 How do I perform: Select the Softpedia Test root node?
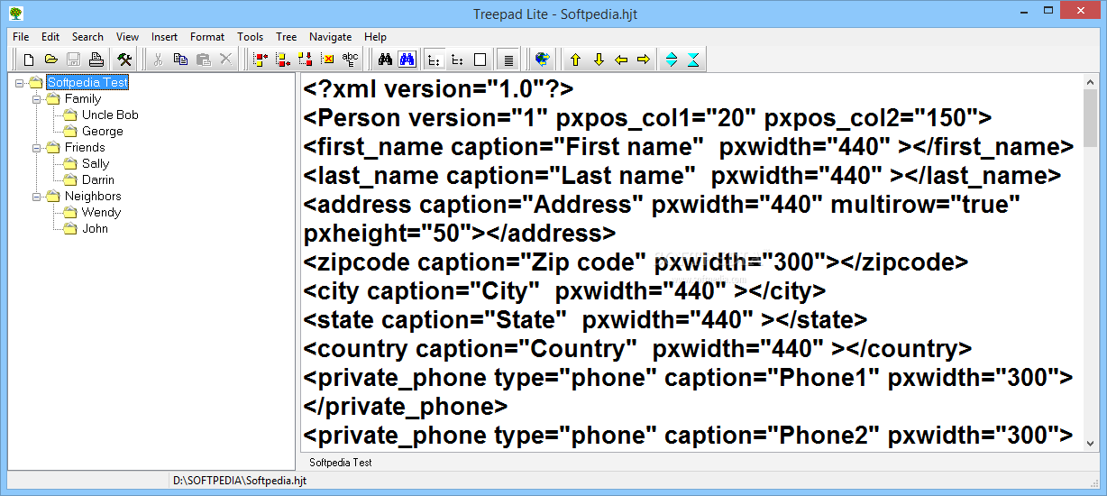point(87,82)
